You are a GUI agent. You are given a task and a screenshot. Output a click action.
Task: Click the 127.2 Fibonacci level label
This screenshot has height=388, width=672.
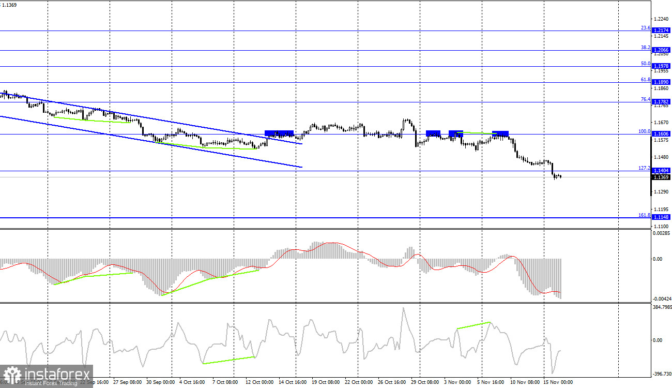click(644, 168)
